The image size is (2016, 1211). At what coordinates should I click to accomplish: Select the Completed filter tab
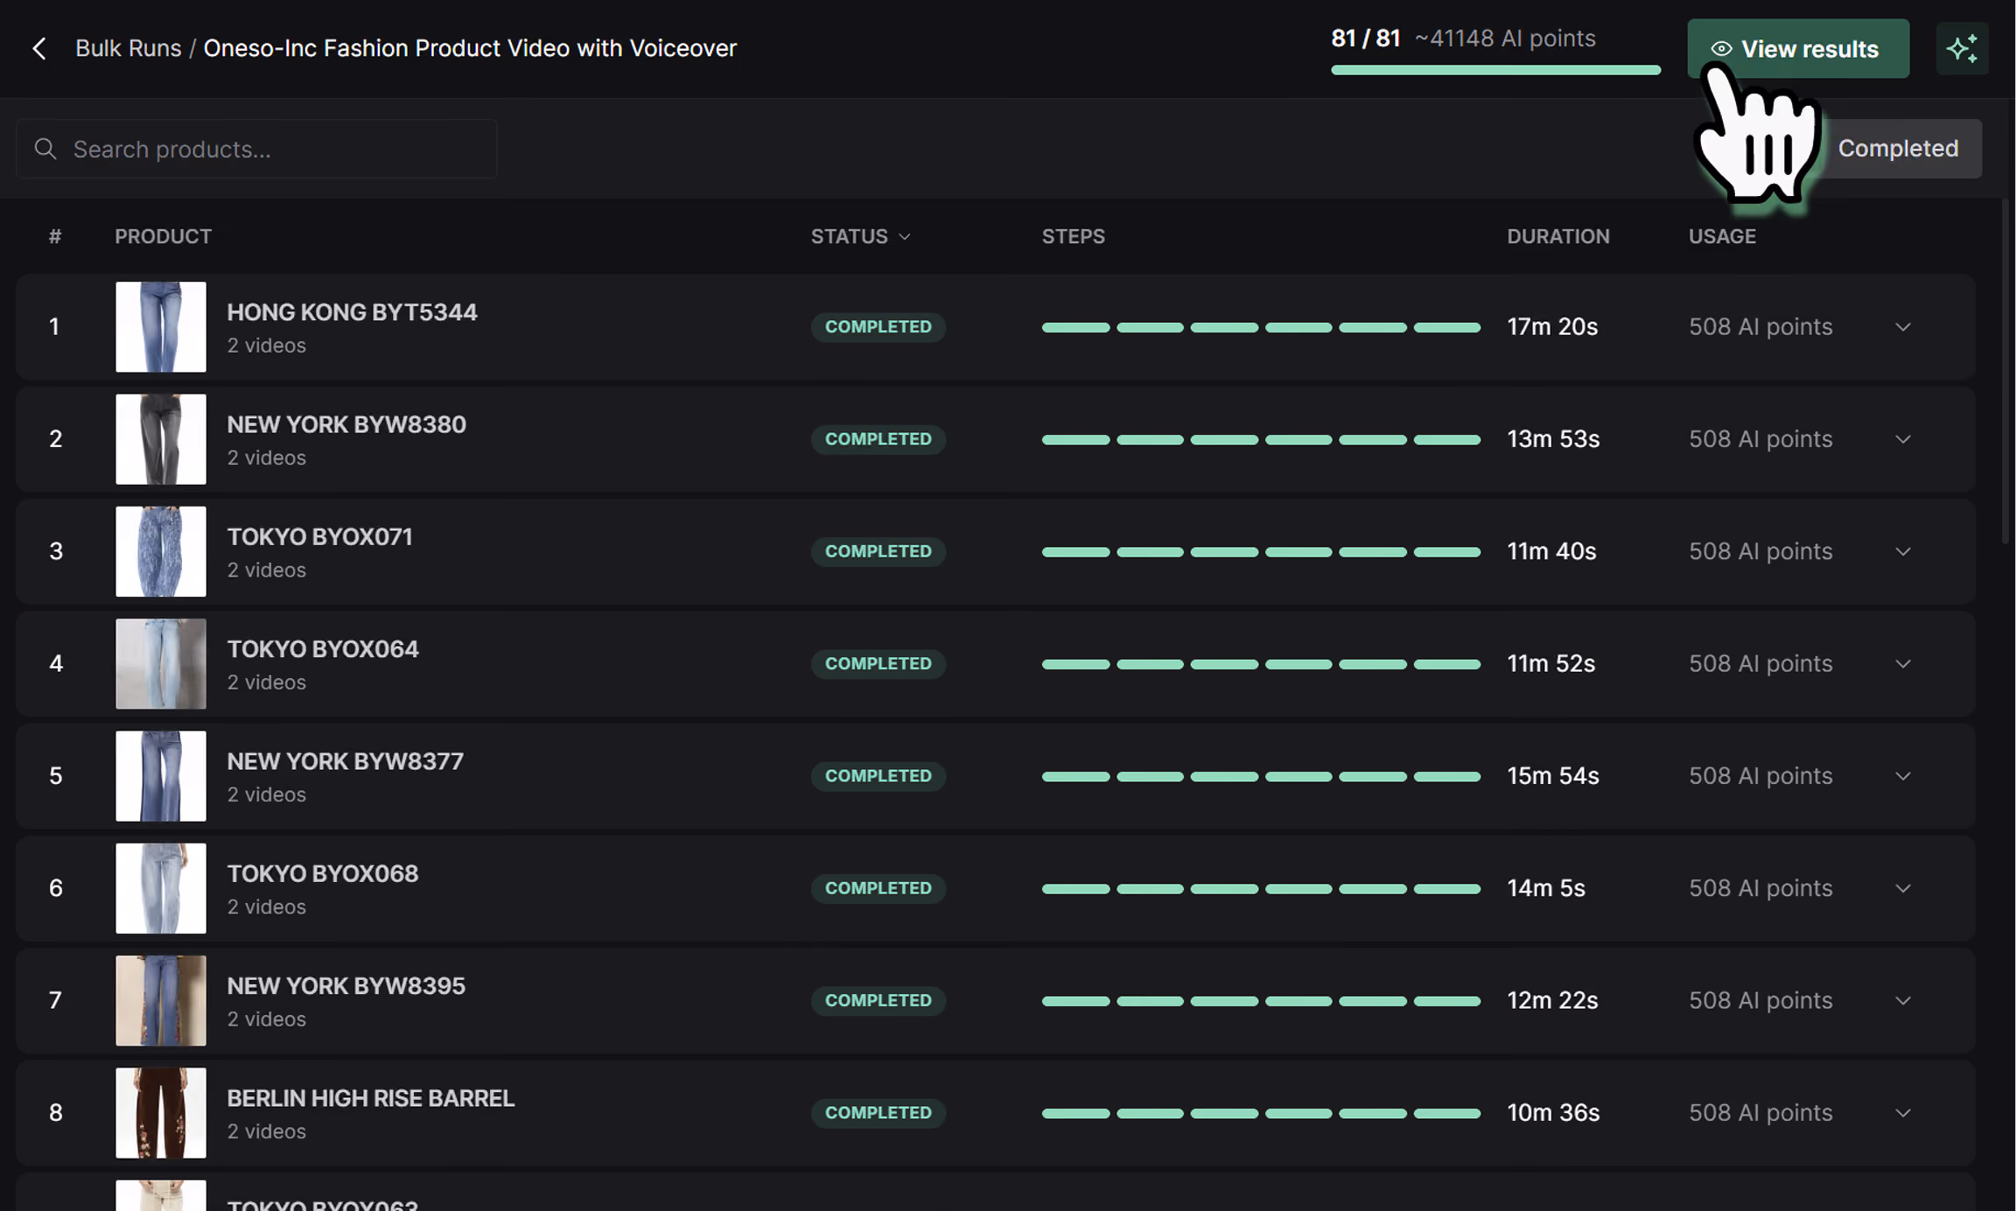pos(1898,149)
